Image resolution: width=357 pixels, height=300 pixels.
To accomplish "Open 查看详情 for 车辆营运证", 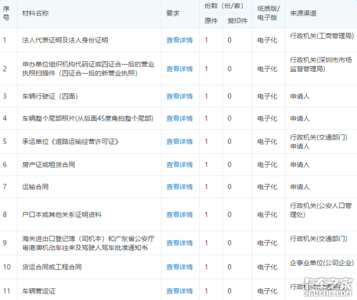I will [x=180, y=291].
